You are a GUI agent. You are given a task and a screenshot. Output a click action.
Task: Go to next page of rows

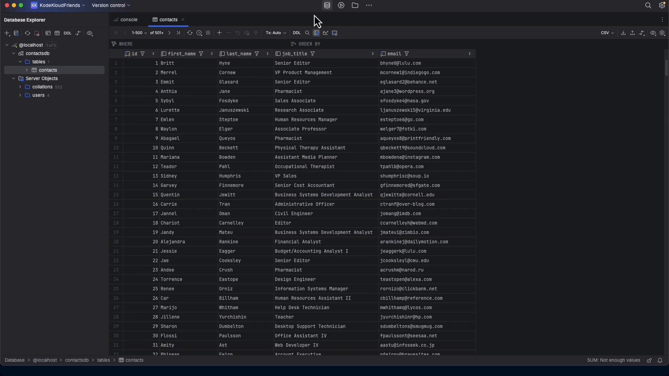click(169, 33)
